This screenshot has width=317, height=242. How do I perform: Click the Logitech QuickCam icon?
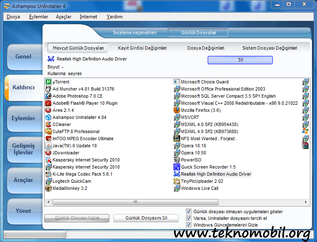(x=48, y=181)
